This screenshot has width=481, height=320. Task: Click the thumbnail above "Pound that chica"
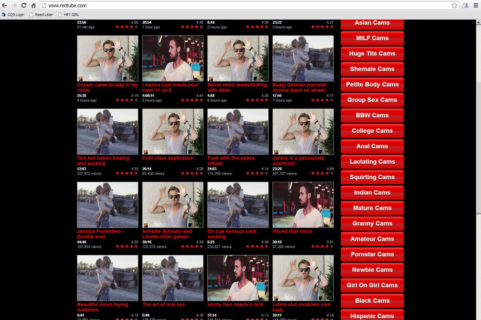pyautogui.click(x=303, y=205)
